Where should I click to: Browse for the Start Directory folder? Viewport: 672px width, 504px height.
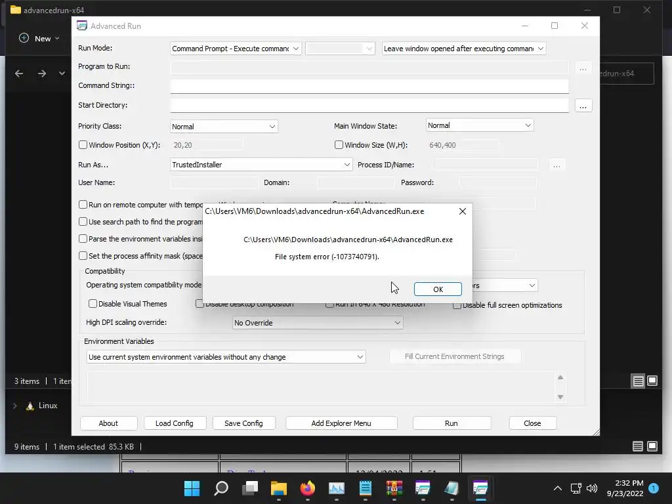pyautogui.click(x=583, y=106)
